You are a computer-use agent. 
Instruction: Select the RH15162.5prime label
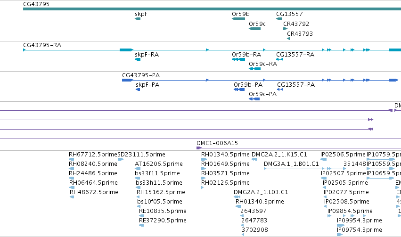(161, 192)
